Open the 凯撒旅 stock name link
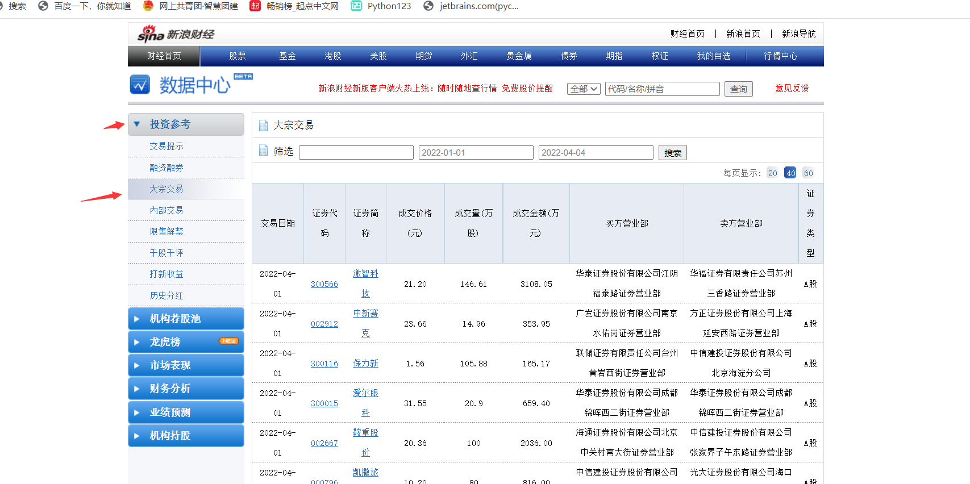The image size is (970, 484). pos(365,473)
